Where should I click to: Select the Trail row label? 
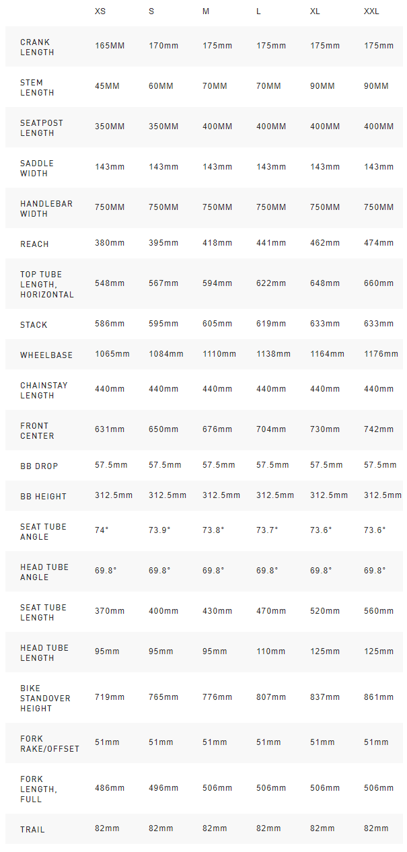pos(32,830)
